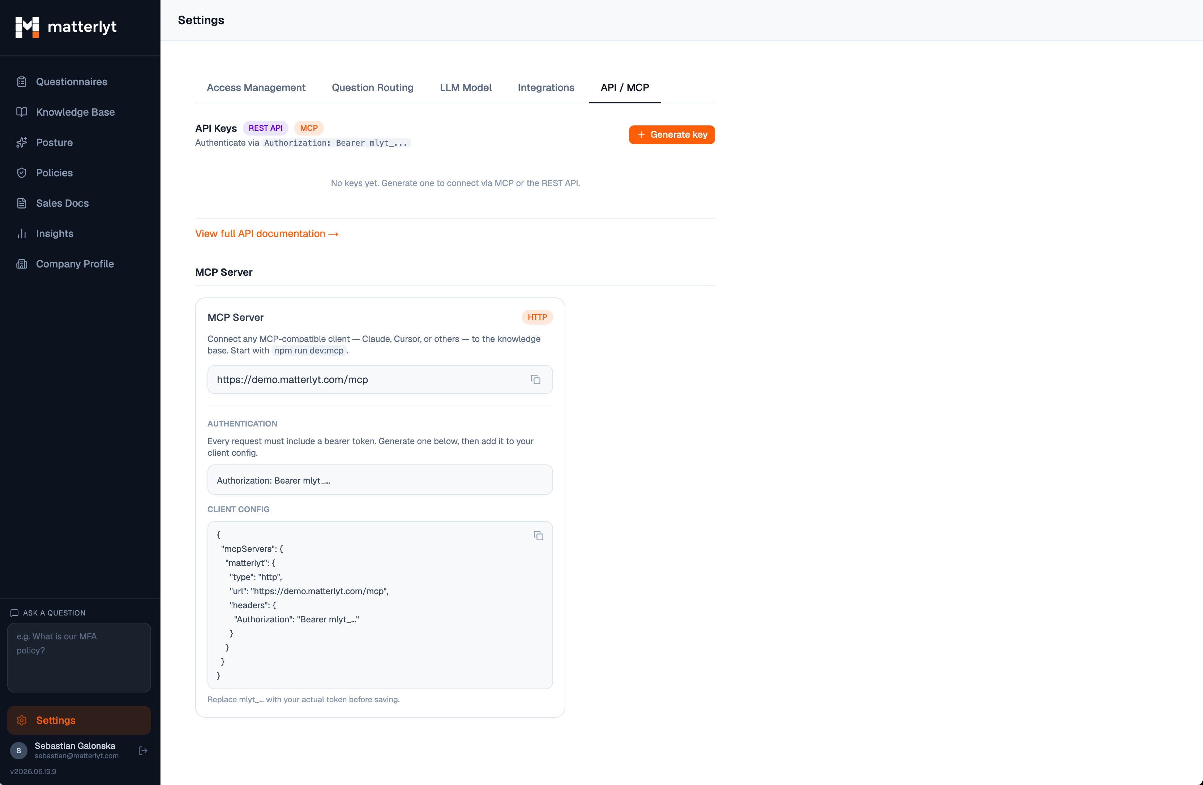Open View full API documentation link

[267, 233]
